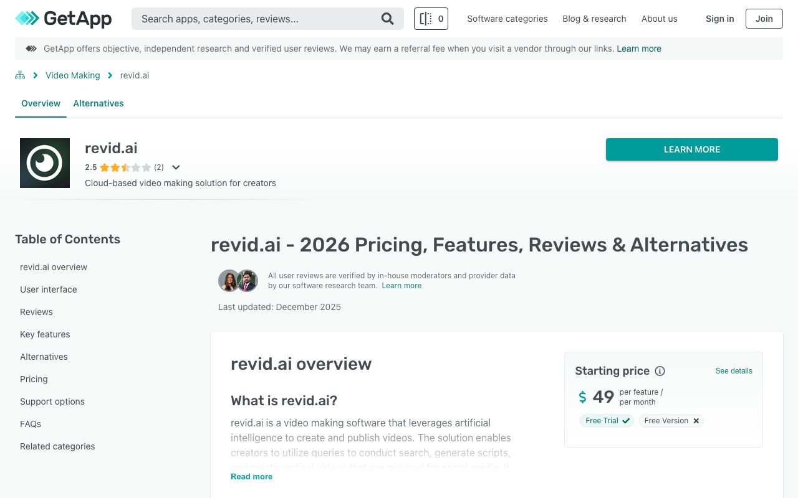Click the Free Version badge
This screenshot has height=498, width=798.
tap(671, 421)
